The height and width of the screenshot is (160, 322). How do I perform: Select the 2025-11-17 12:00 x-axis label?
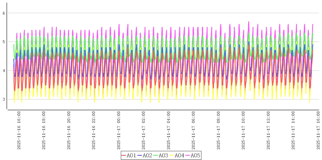click(x=268, y=130)
